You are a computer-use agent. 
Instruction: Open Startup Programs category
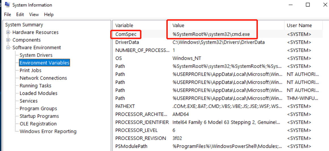[x=39, y=116]
